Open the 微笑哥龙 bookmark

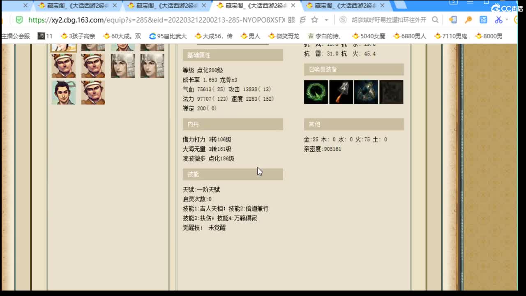click(284, 36)
